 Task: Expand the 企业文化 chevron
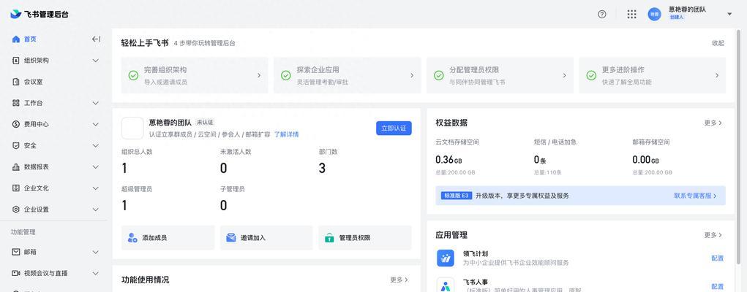[x=96, y=188]
